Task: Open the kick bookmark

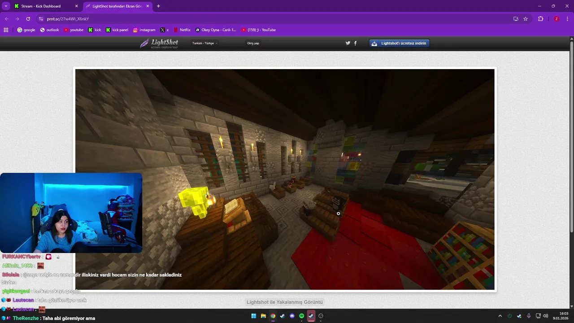Action: pyautogui.click(x=95, y=30)
